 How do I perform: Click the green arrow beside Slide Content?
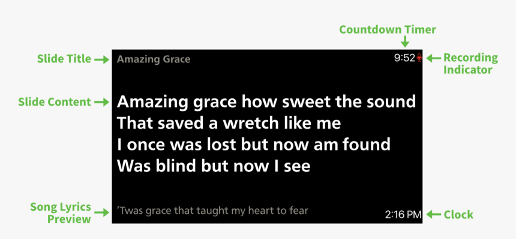click(x=101, y=102)
